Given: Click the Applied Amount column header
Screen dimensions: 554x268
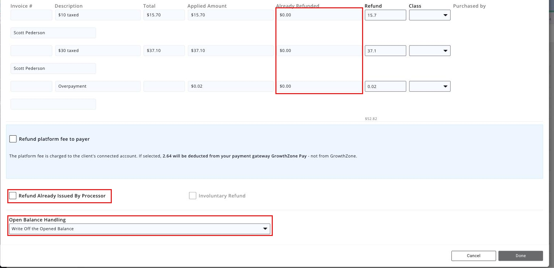Looking at the screenshot, I should coord(207,6).
